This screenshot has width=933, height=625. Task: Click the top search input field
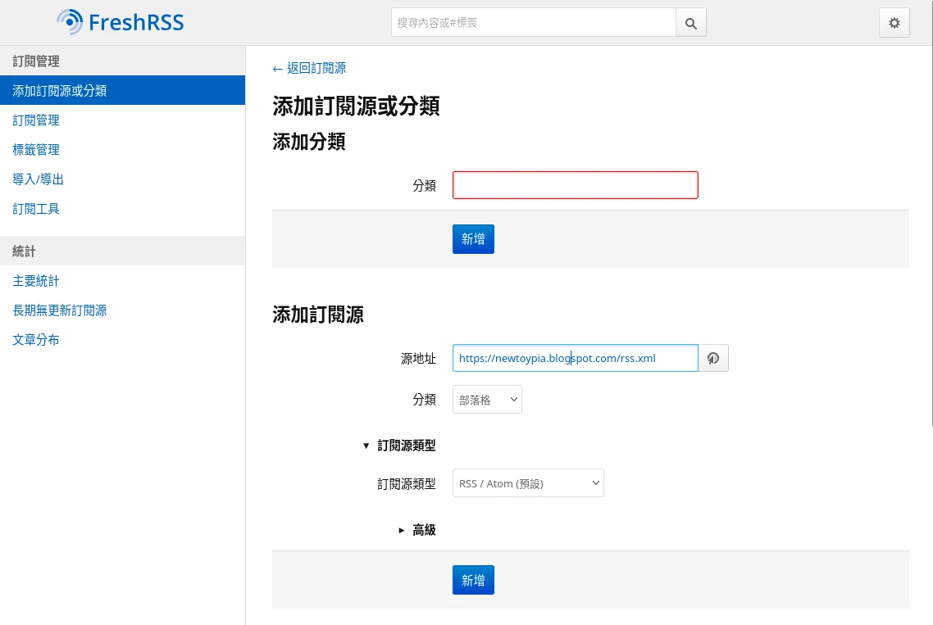tap(533, 23)
